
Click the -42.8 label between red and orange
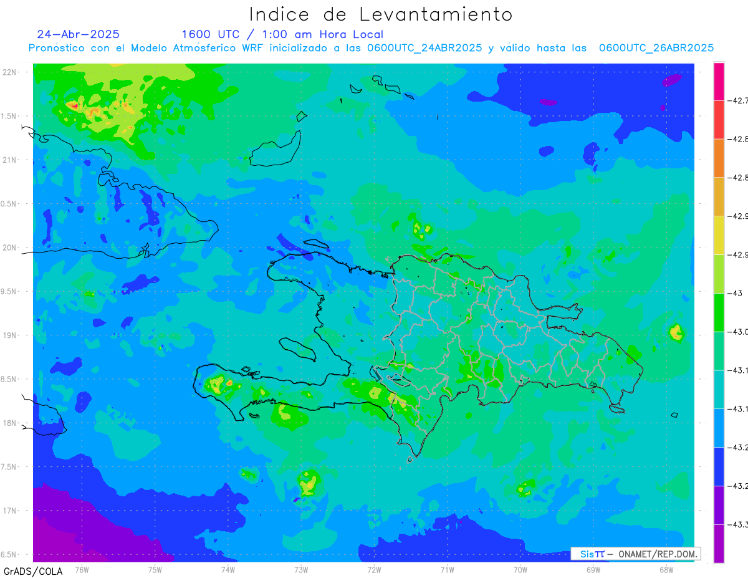[x=739, y=139]
